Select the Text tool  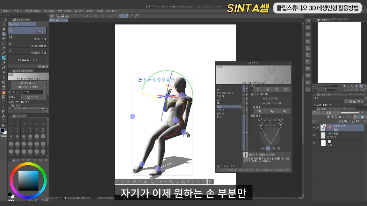(x=4, y=116)
